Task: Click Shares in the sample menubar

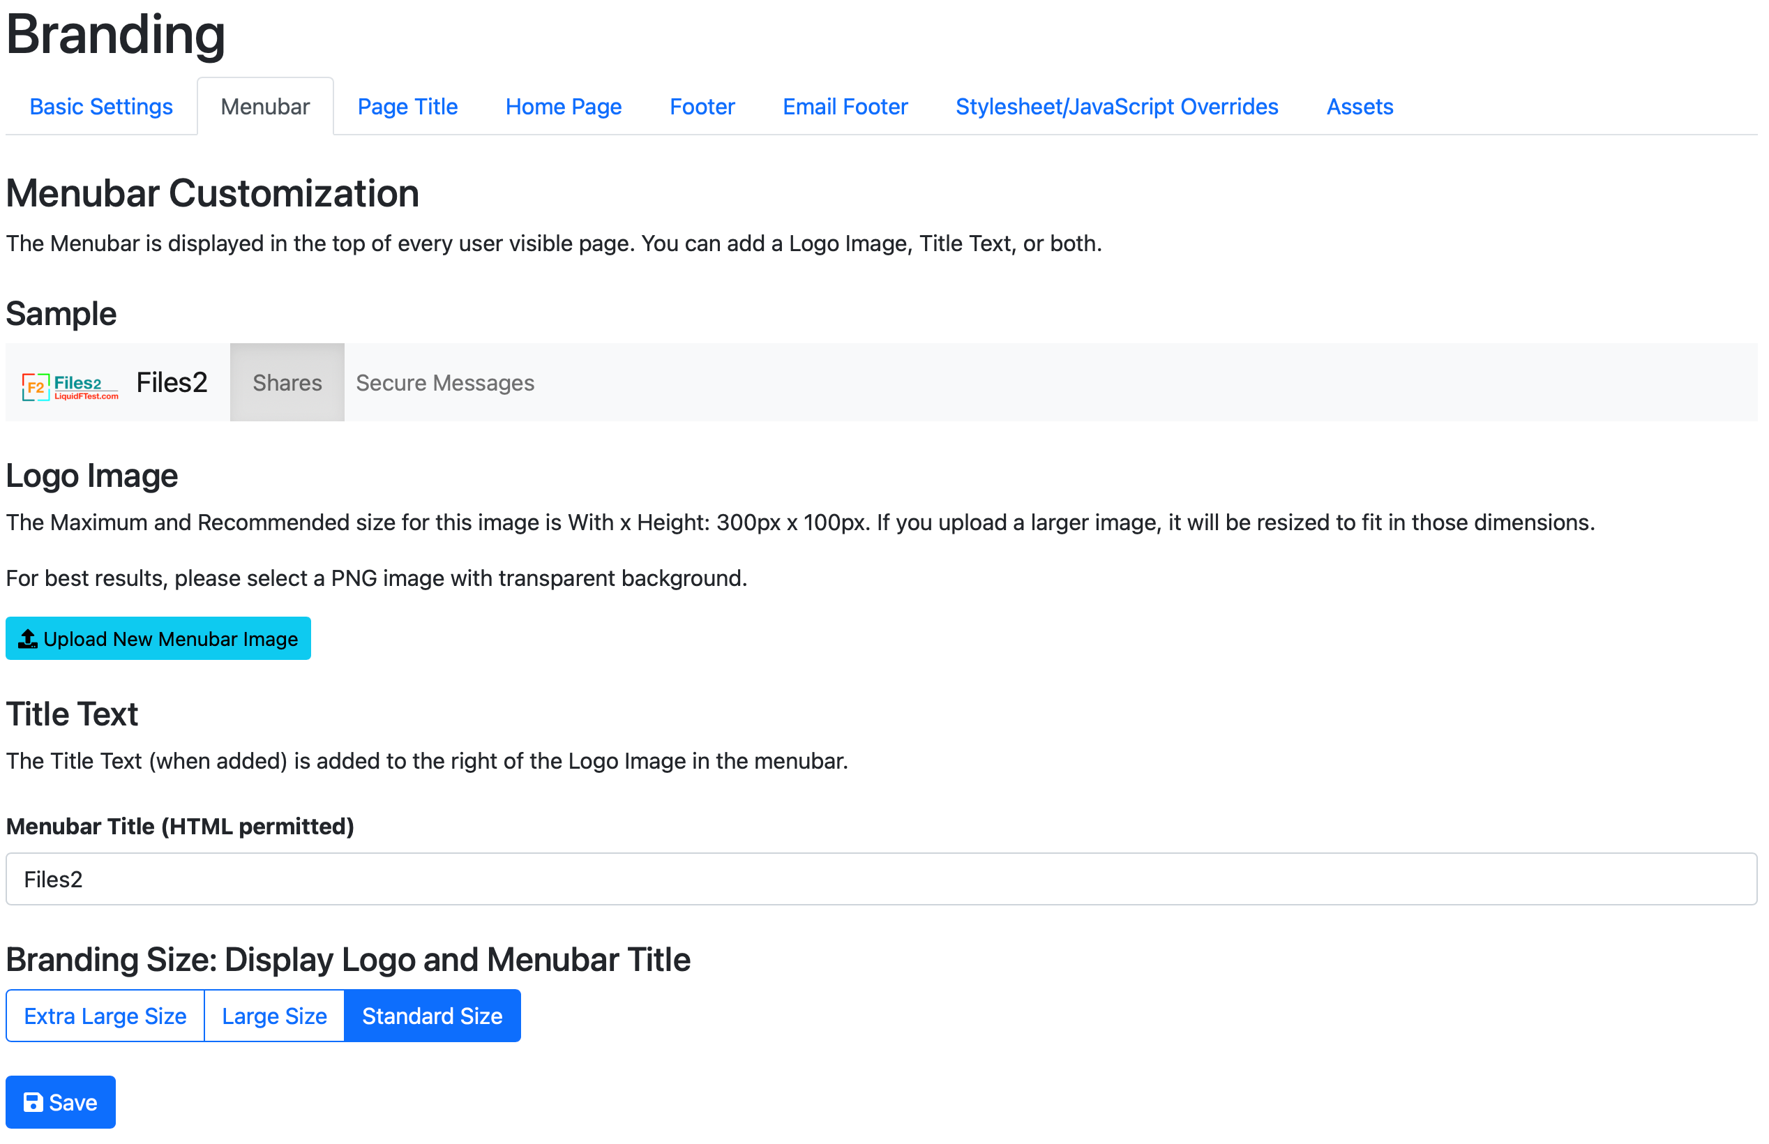Action: 287,382
